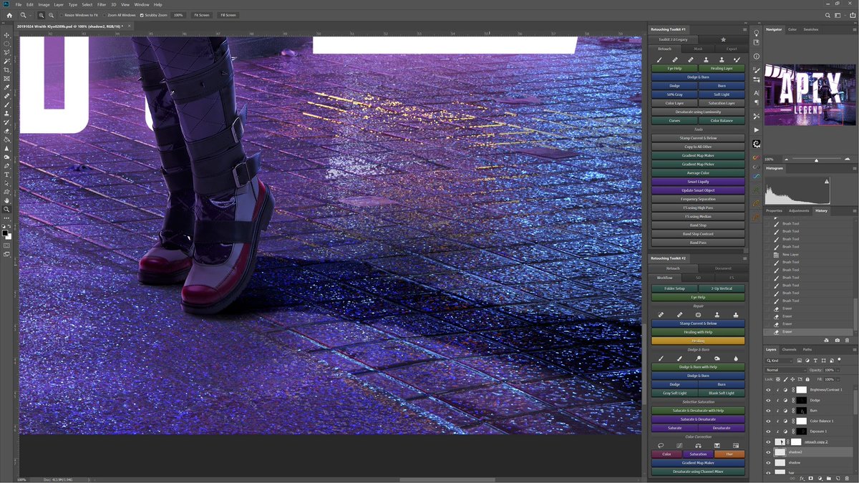
Task: Delete current state in History panel
Action: click(x=846, y=340)
